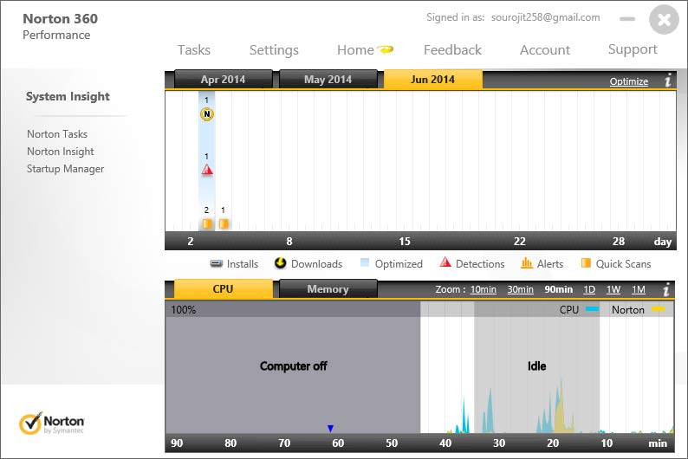Image resolution: width=688 pixels, height=459 pixels.
Task: Switch to the Apr 2014 tab
Action: [223, 80]
